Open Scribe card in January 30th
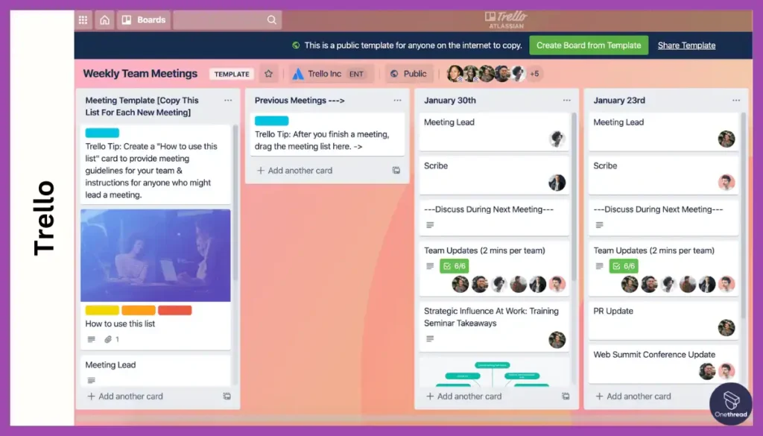The width and height of the screenshot is (763, 436). click(494, 175)
